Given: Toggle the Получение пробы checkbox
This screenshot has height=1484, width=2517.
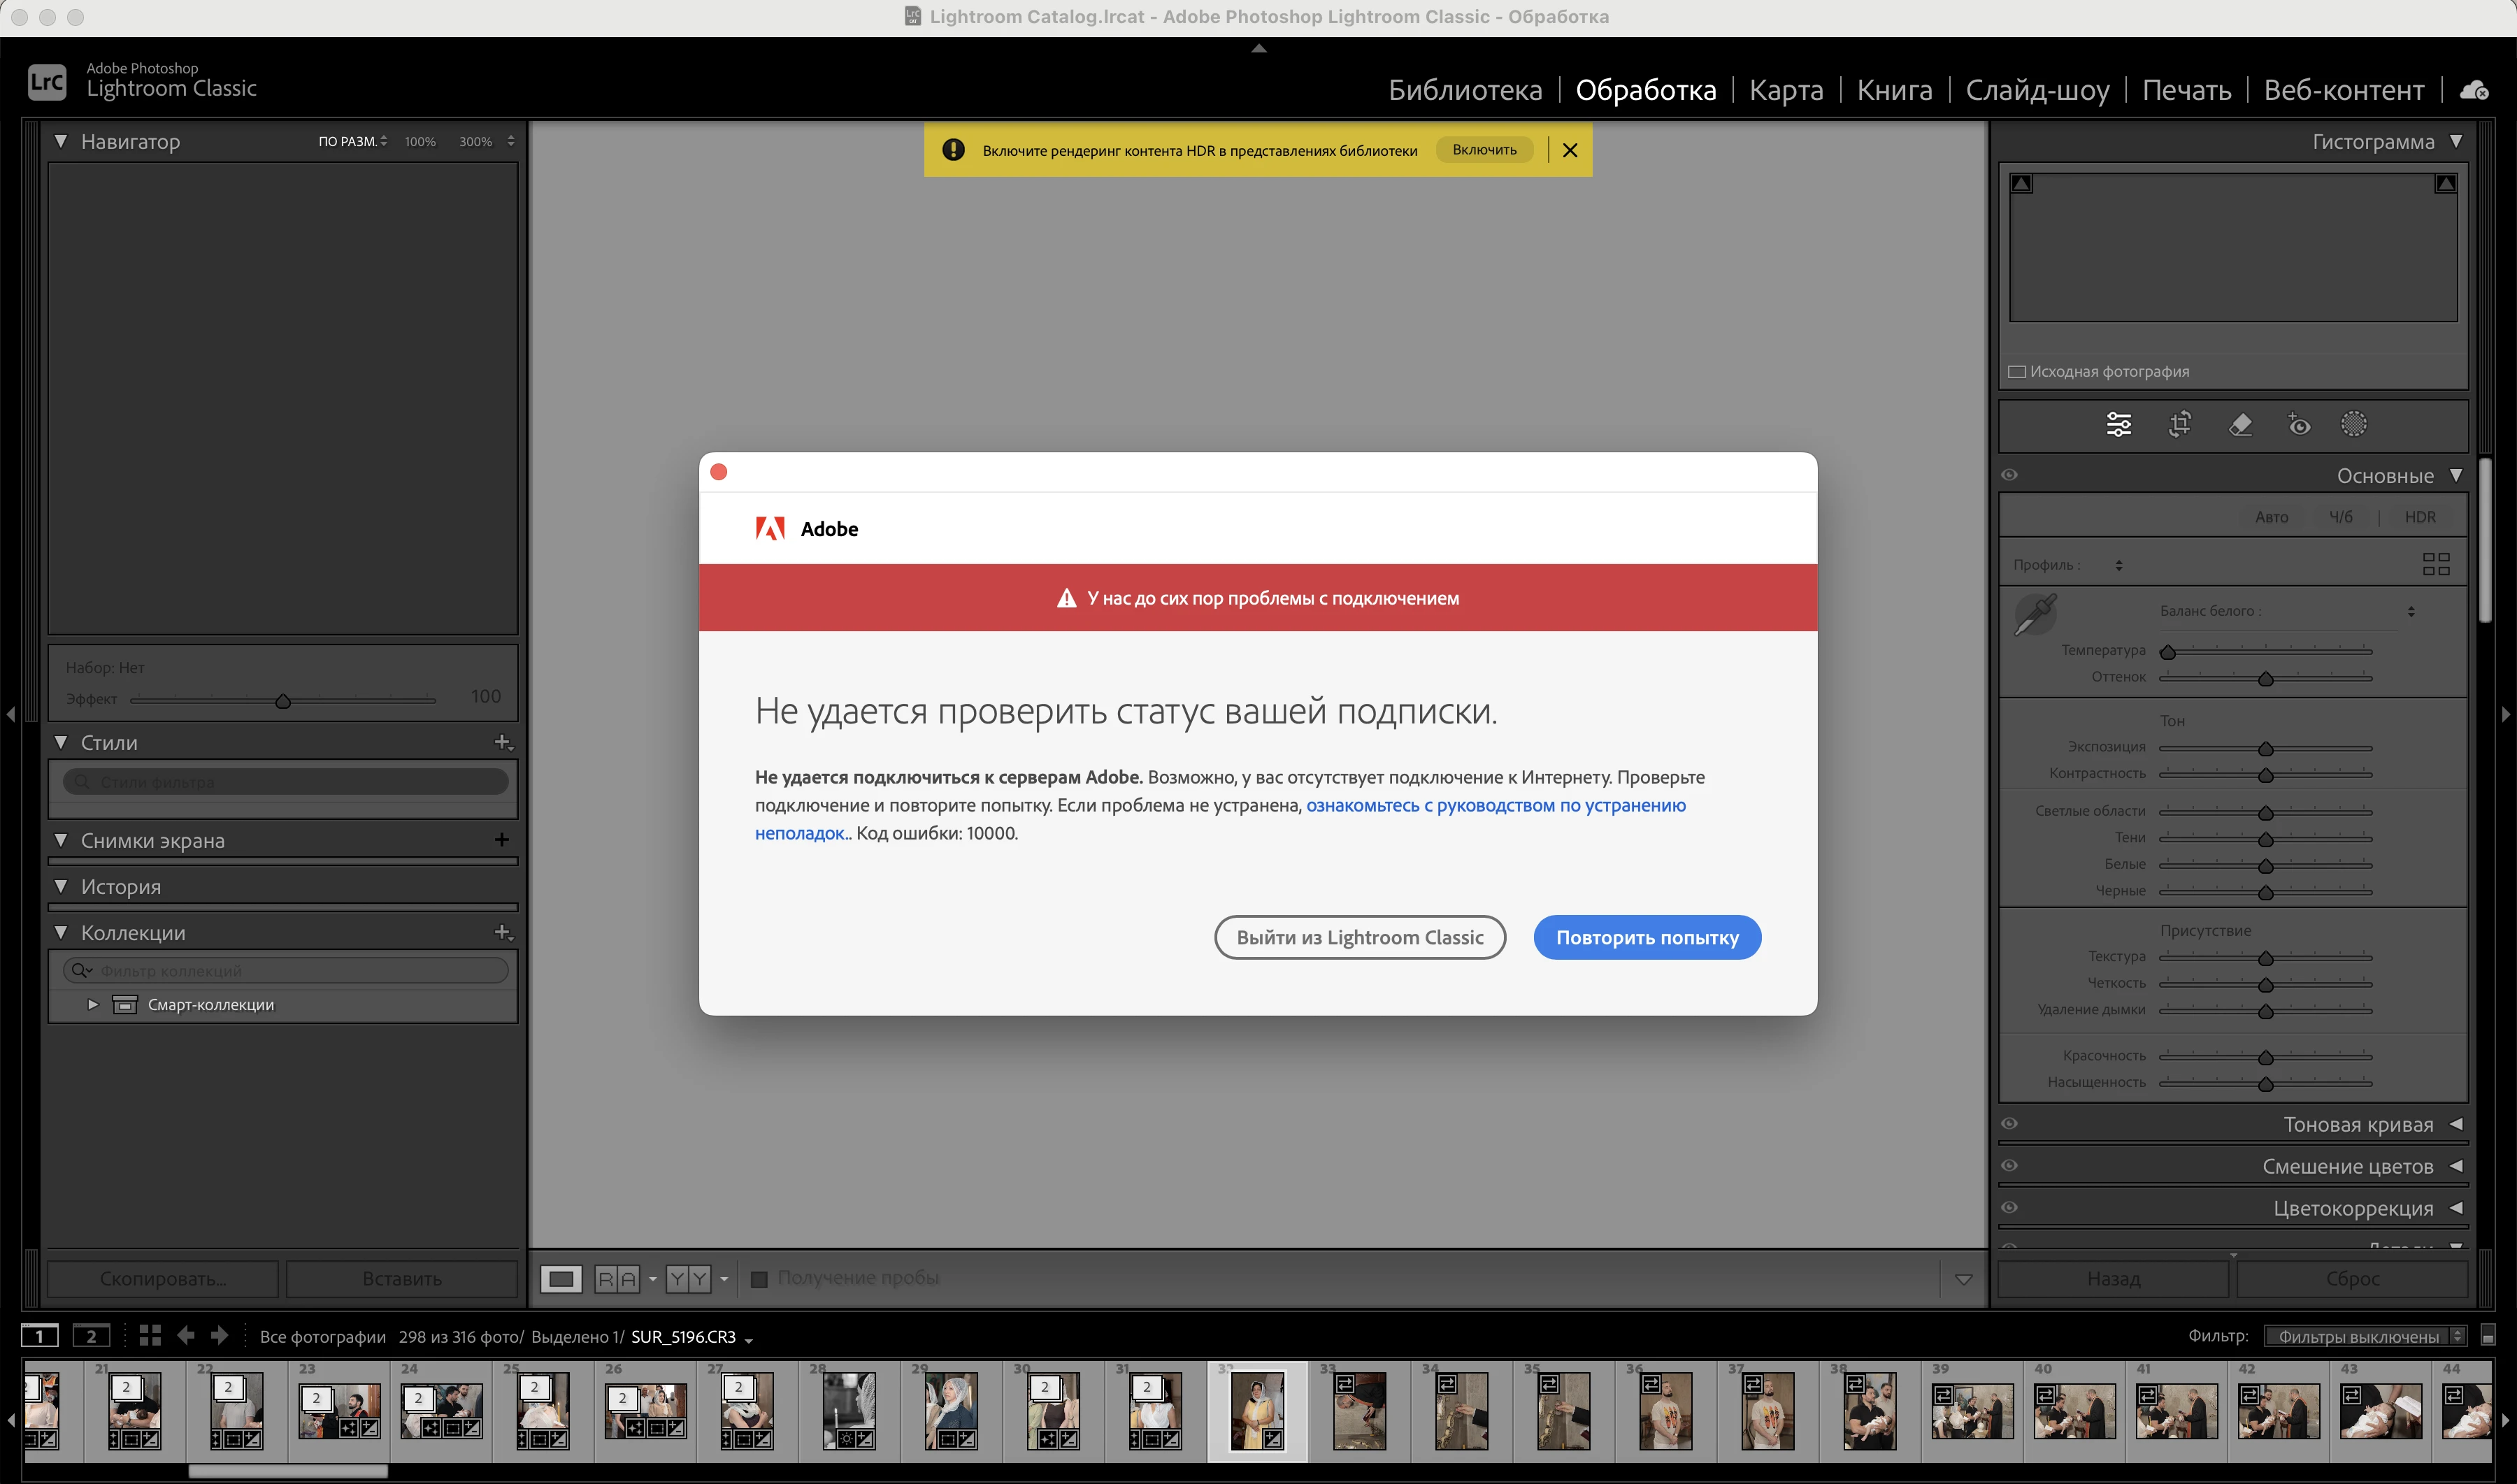Looking at the screenshot, I should [759, 1279].
